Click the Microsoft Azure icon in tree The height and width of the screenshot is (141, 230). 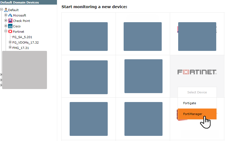[10, 15]
